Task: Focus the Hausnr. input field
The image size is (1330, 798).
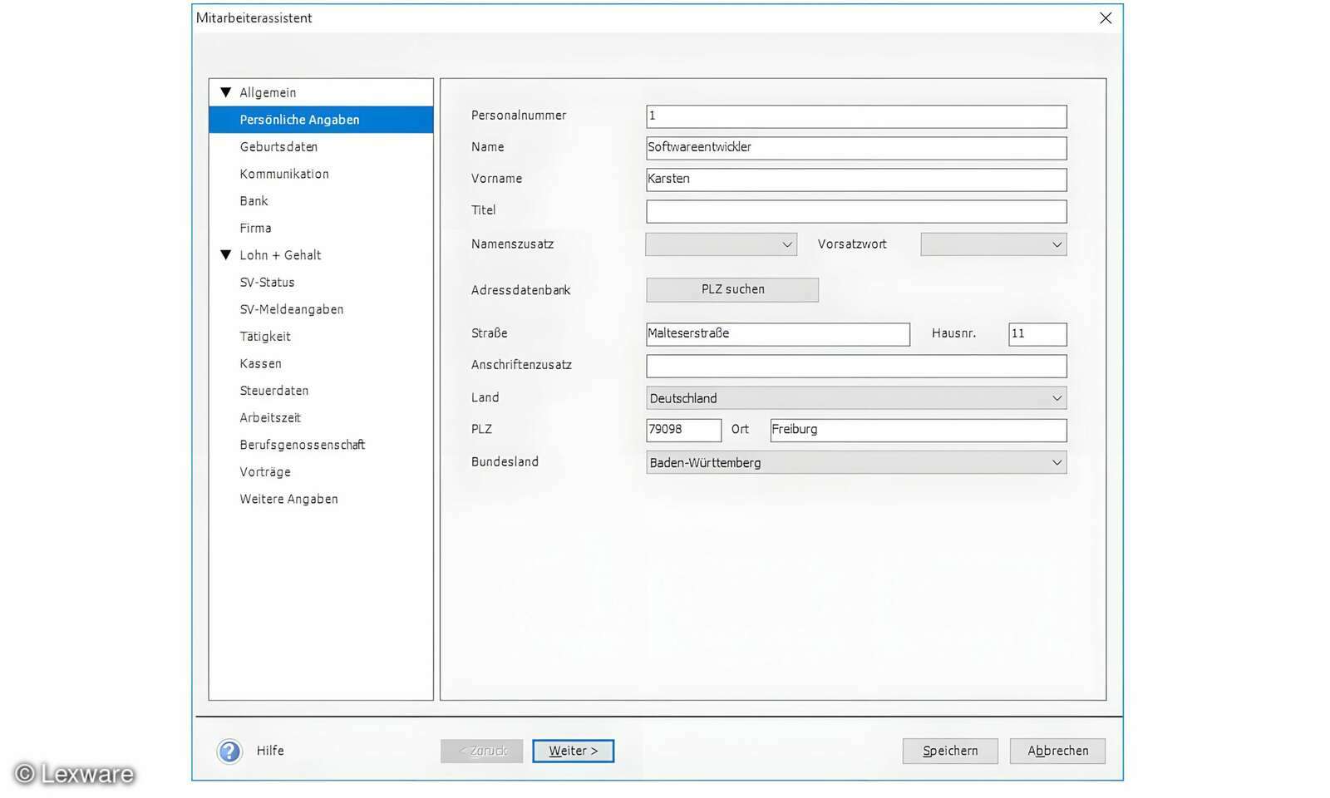Action: [1037, 334]
